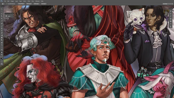Select the Gradient tool
Screen dimensions: 174x98
coord(2,35)
